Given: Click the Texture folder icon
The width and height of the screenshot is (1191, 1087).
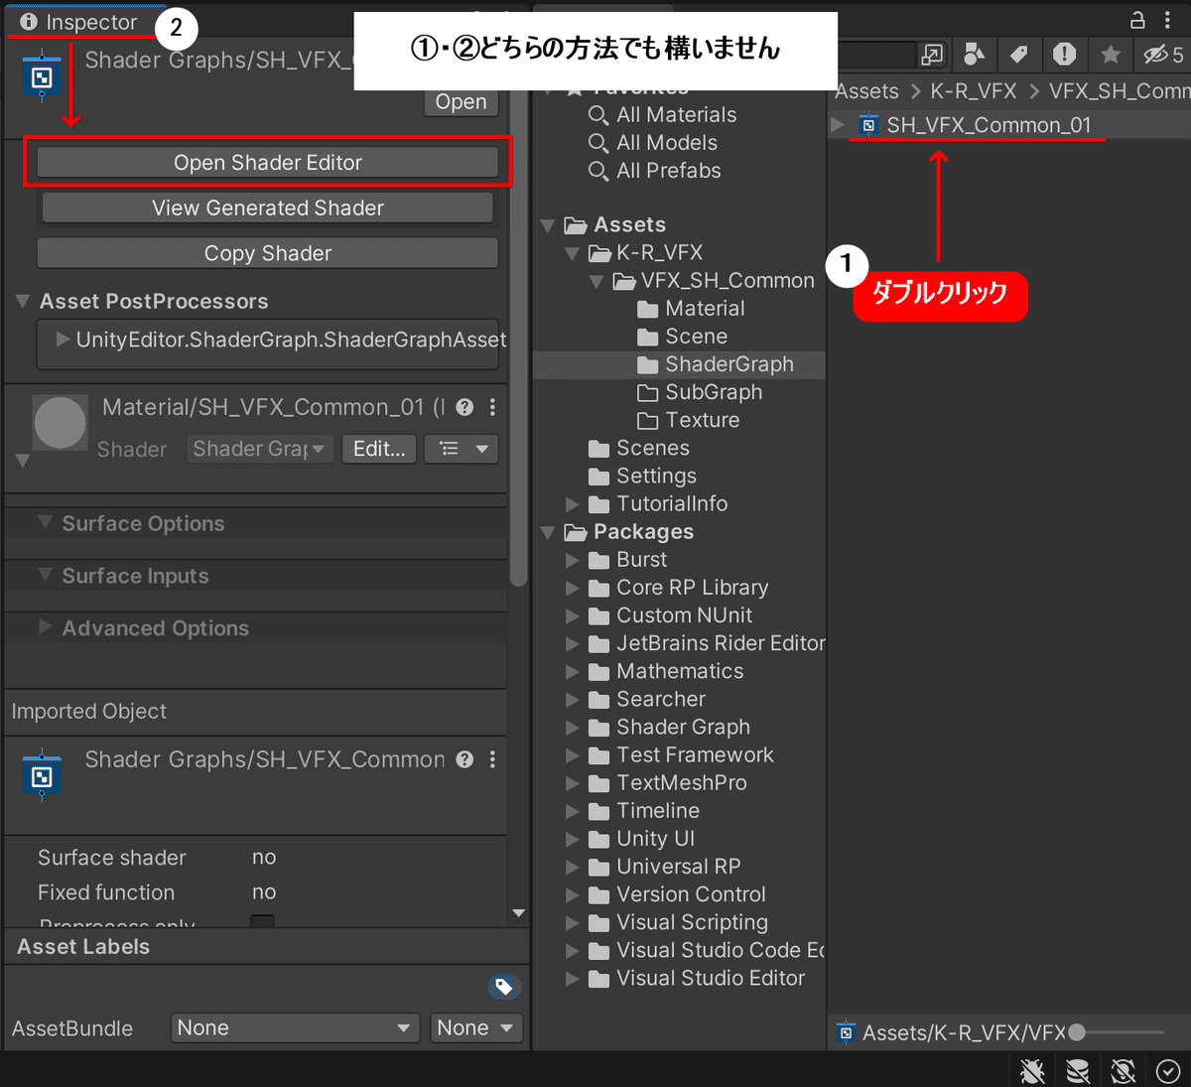Looking at the screenshot, I should tap(648, 420).
